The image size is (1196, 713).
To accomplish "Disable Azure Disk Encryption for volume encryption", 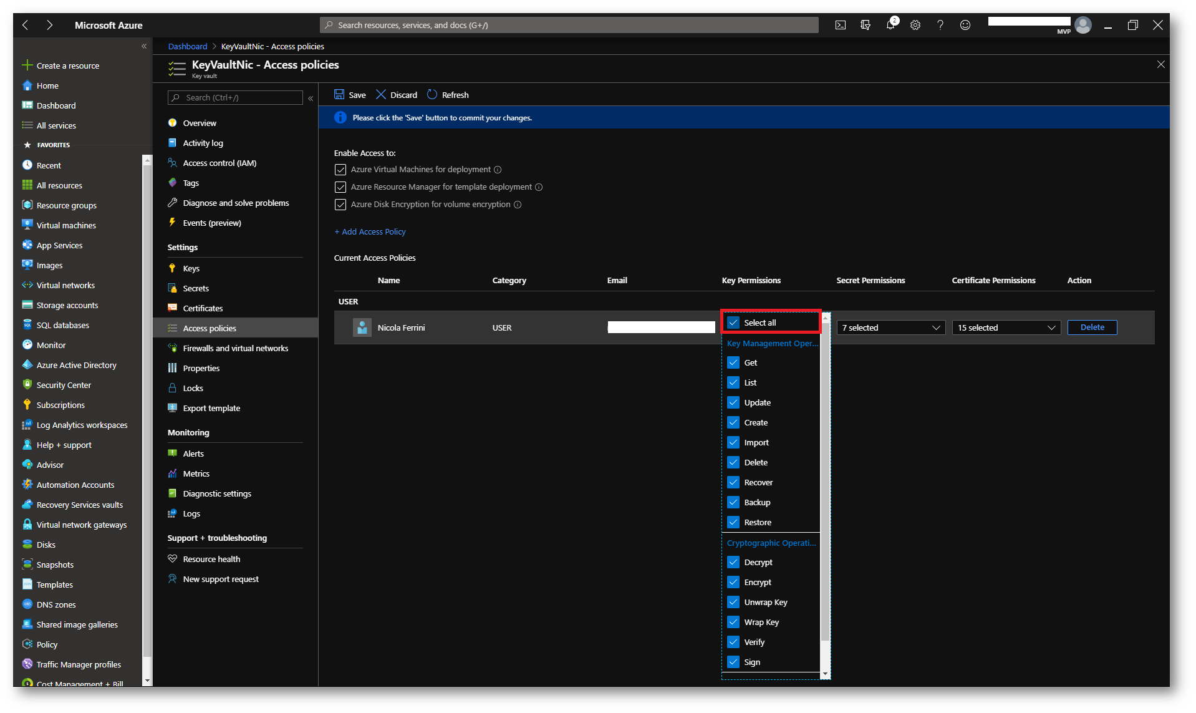I will [x=340, y=205].
